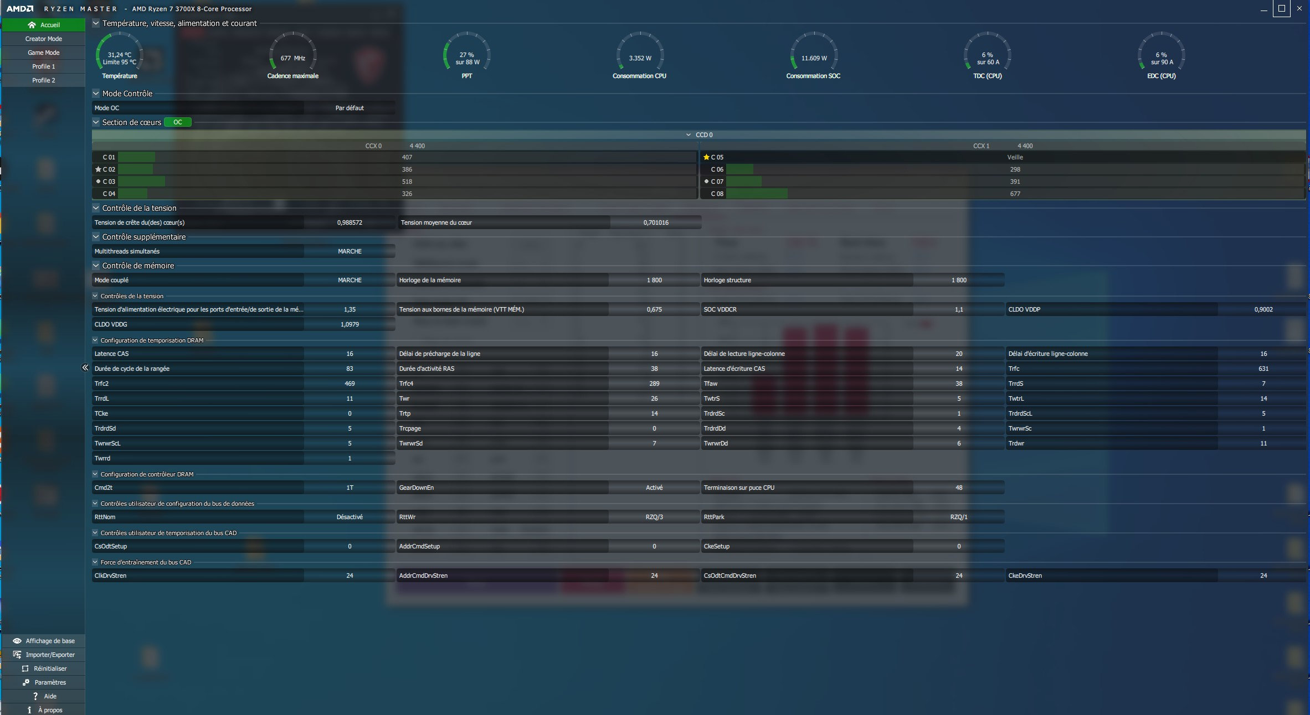Click the AMD logo in title bar

point(20,9)
